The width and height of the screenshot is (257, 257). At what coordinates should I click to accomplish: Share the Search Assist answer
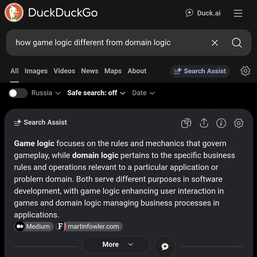204,123
